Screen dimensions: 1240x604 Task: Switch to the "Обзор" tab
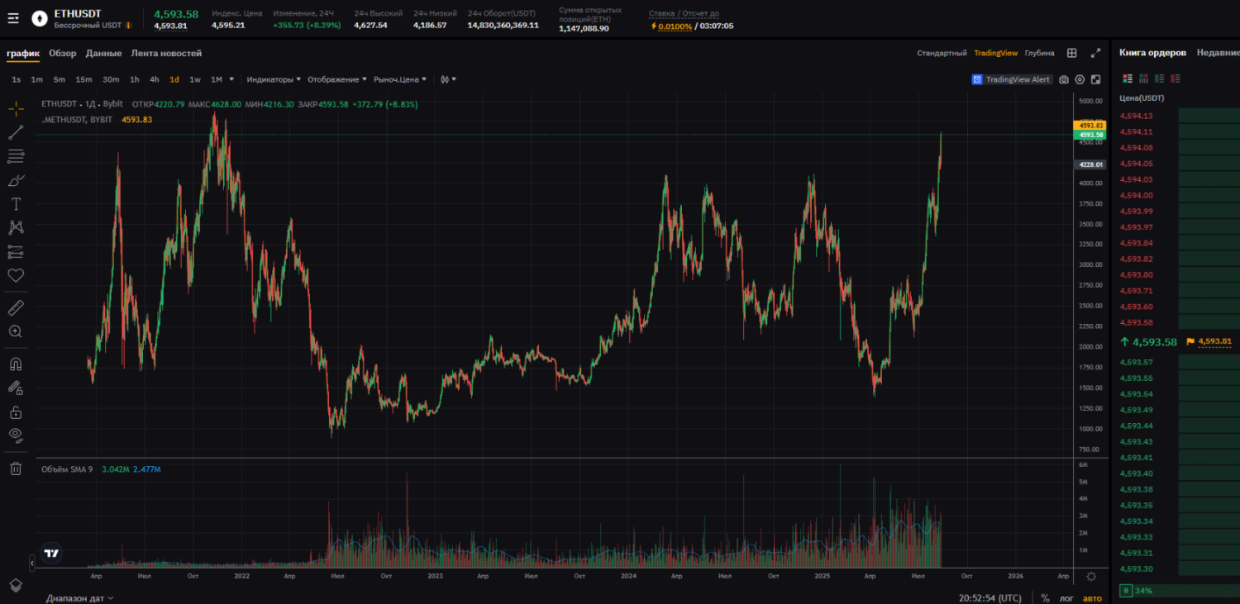[62, 53]
